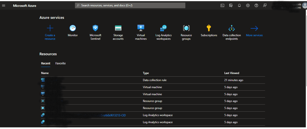
Task: Open Data collection endpoints service
Action: pos(232,28)
